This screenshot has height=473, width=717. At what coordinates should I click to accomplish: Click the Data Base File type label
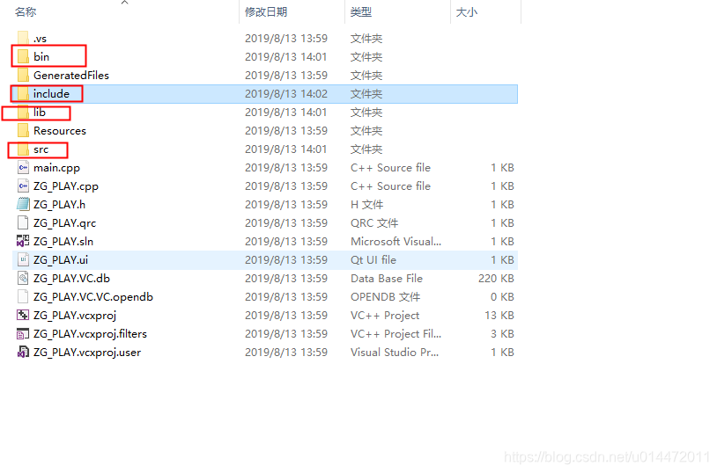click(387, 279)
